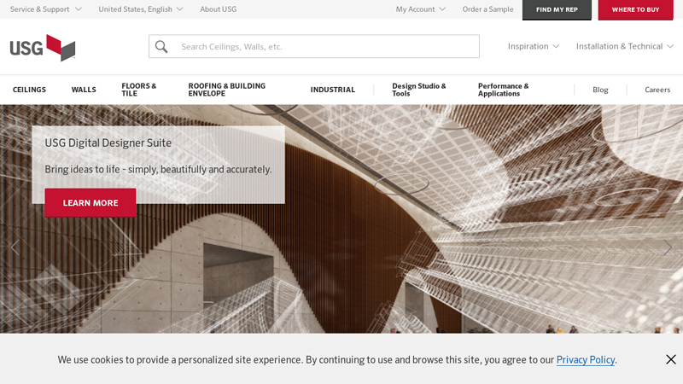Click Where to Buy button
This screenshot has width=683, height=384.
coord(635,9)
